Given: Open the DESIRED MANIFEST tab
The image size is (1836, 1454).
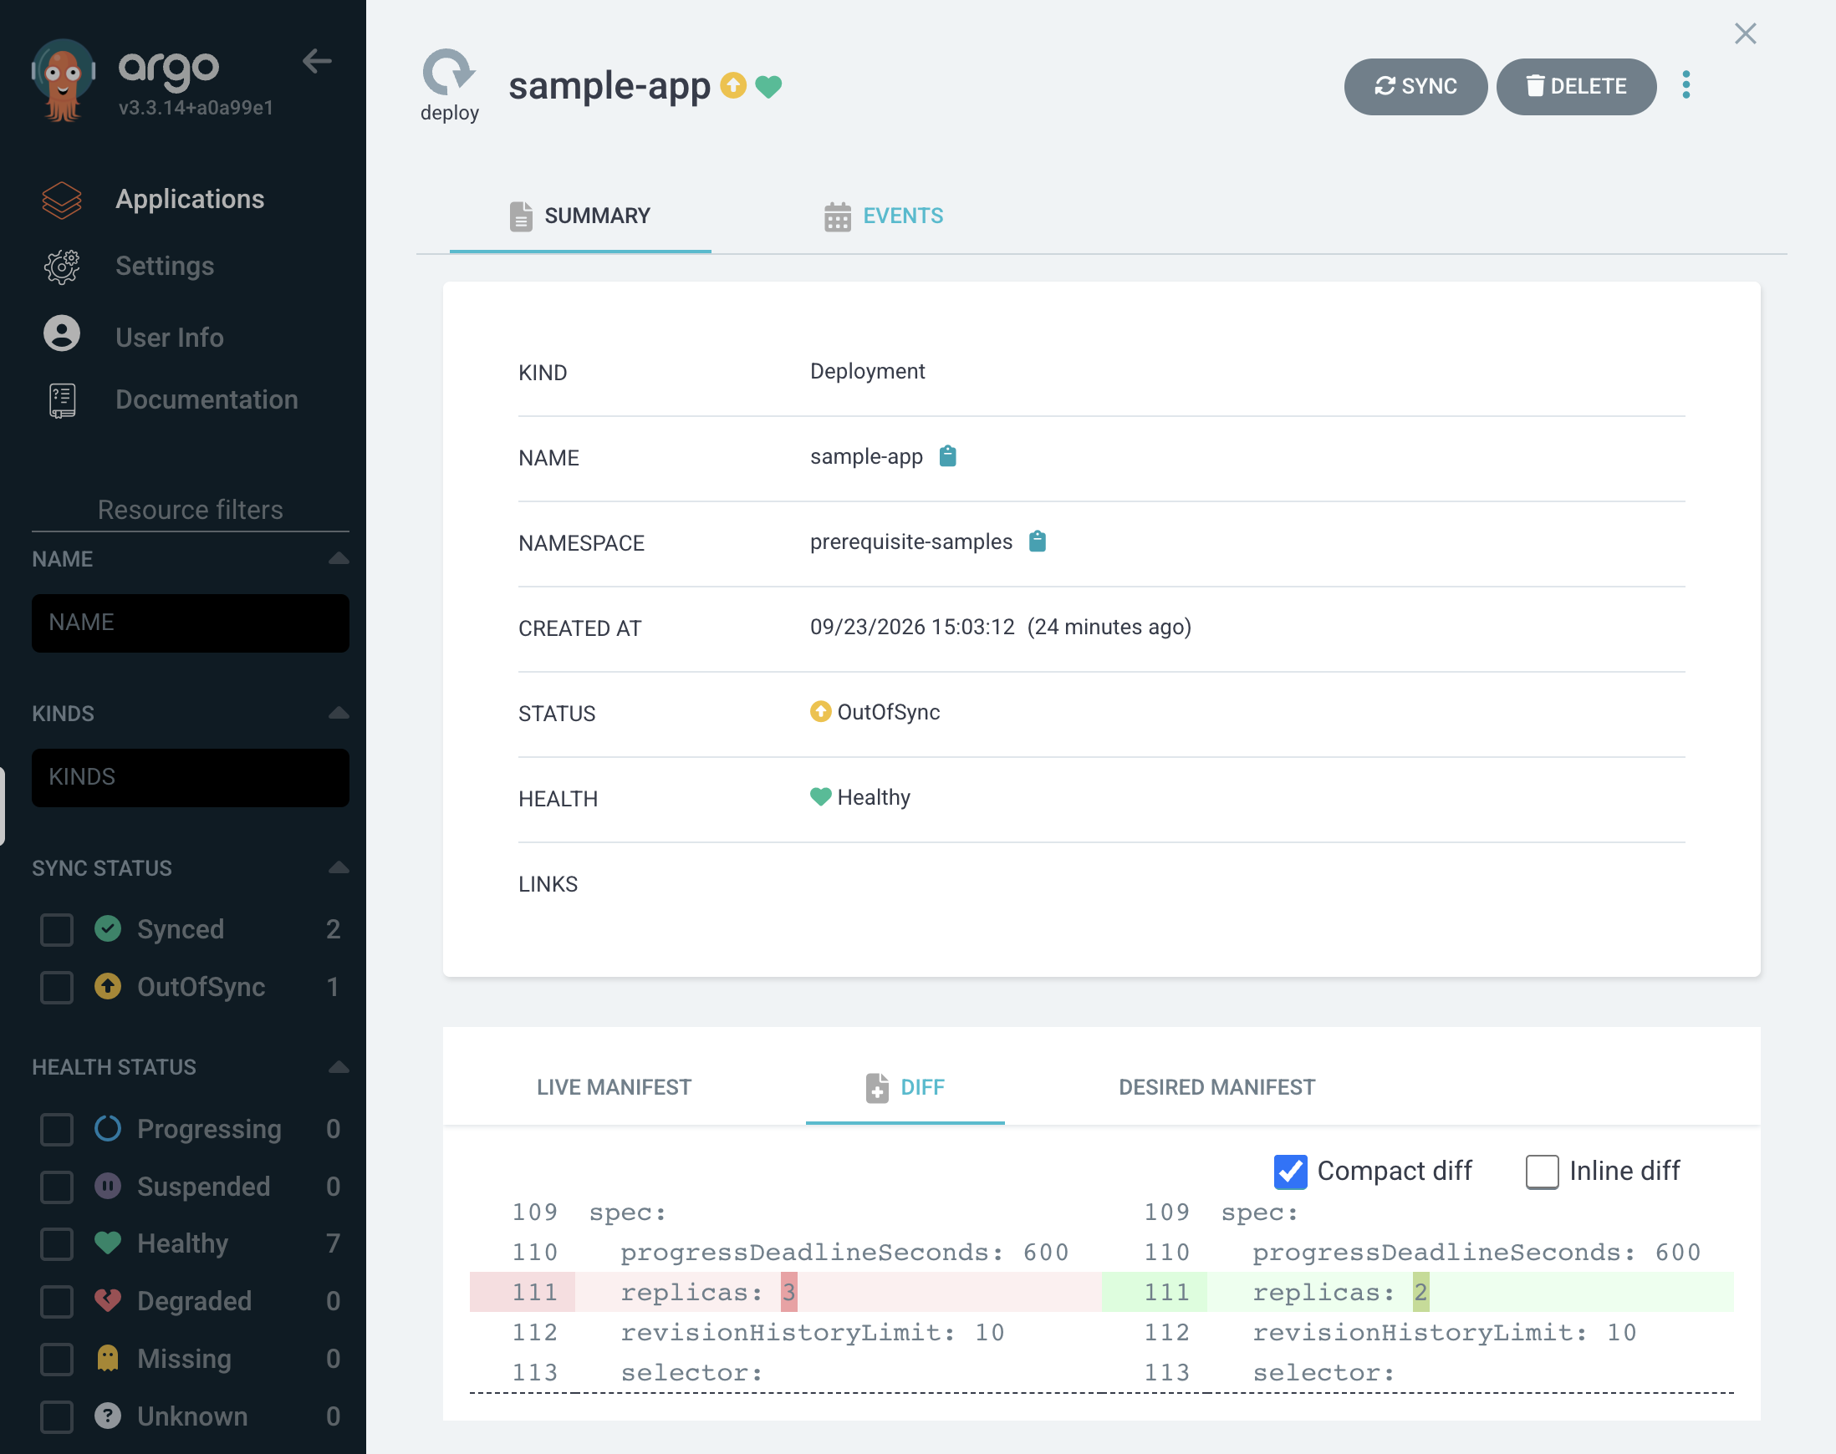Looking at the screenshot, I should [1216, 1087].
